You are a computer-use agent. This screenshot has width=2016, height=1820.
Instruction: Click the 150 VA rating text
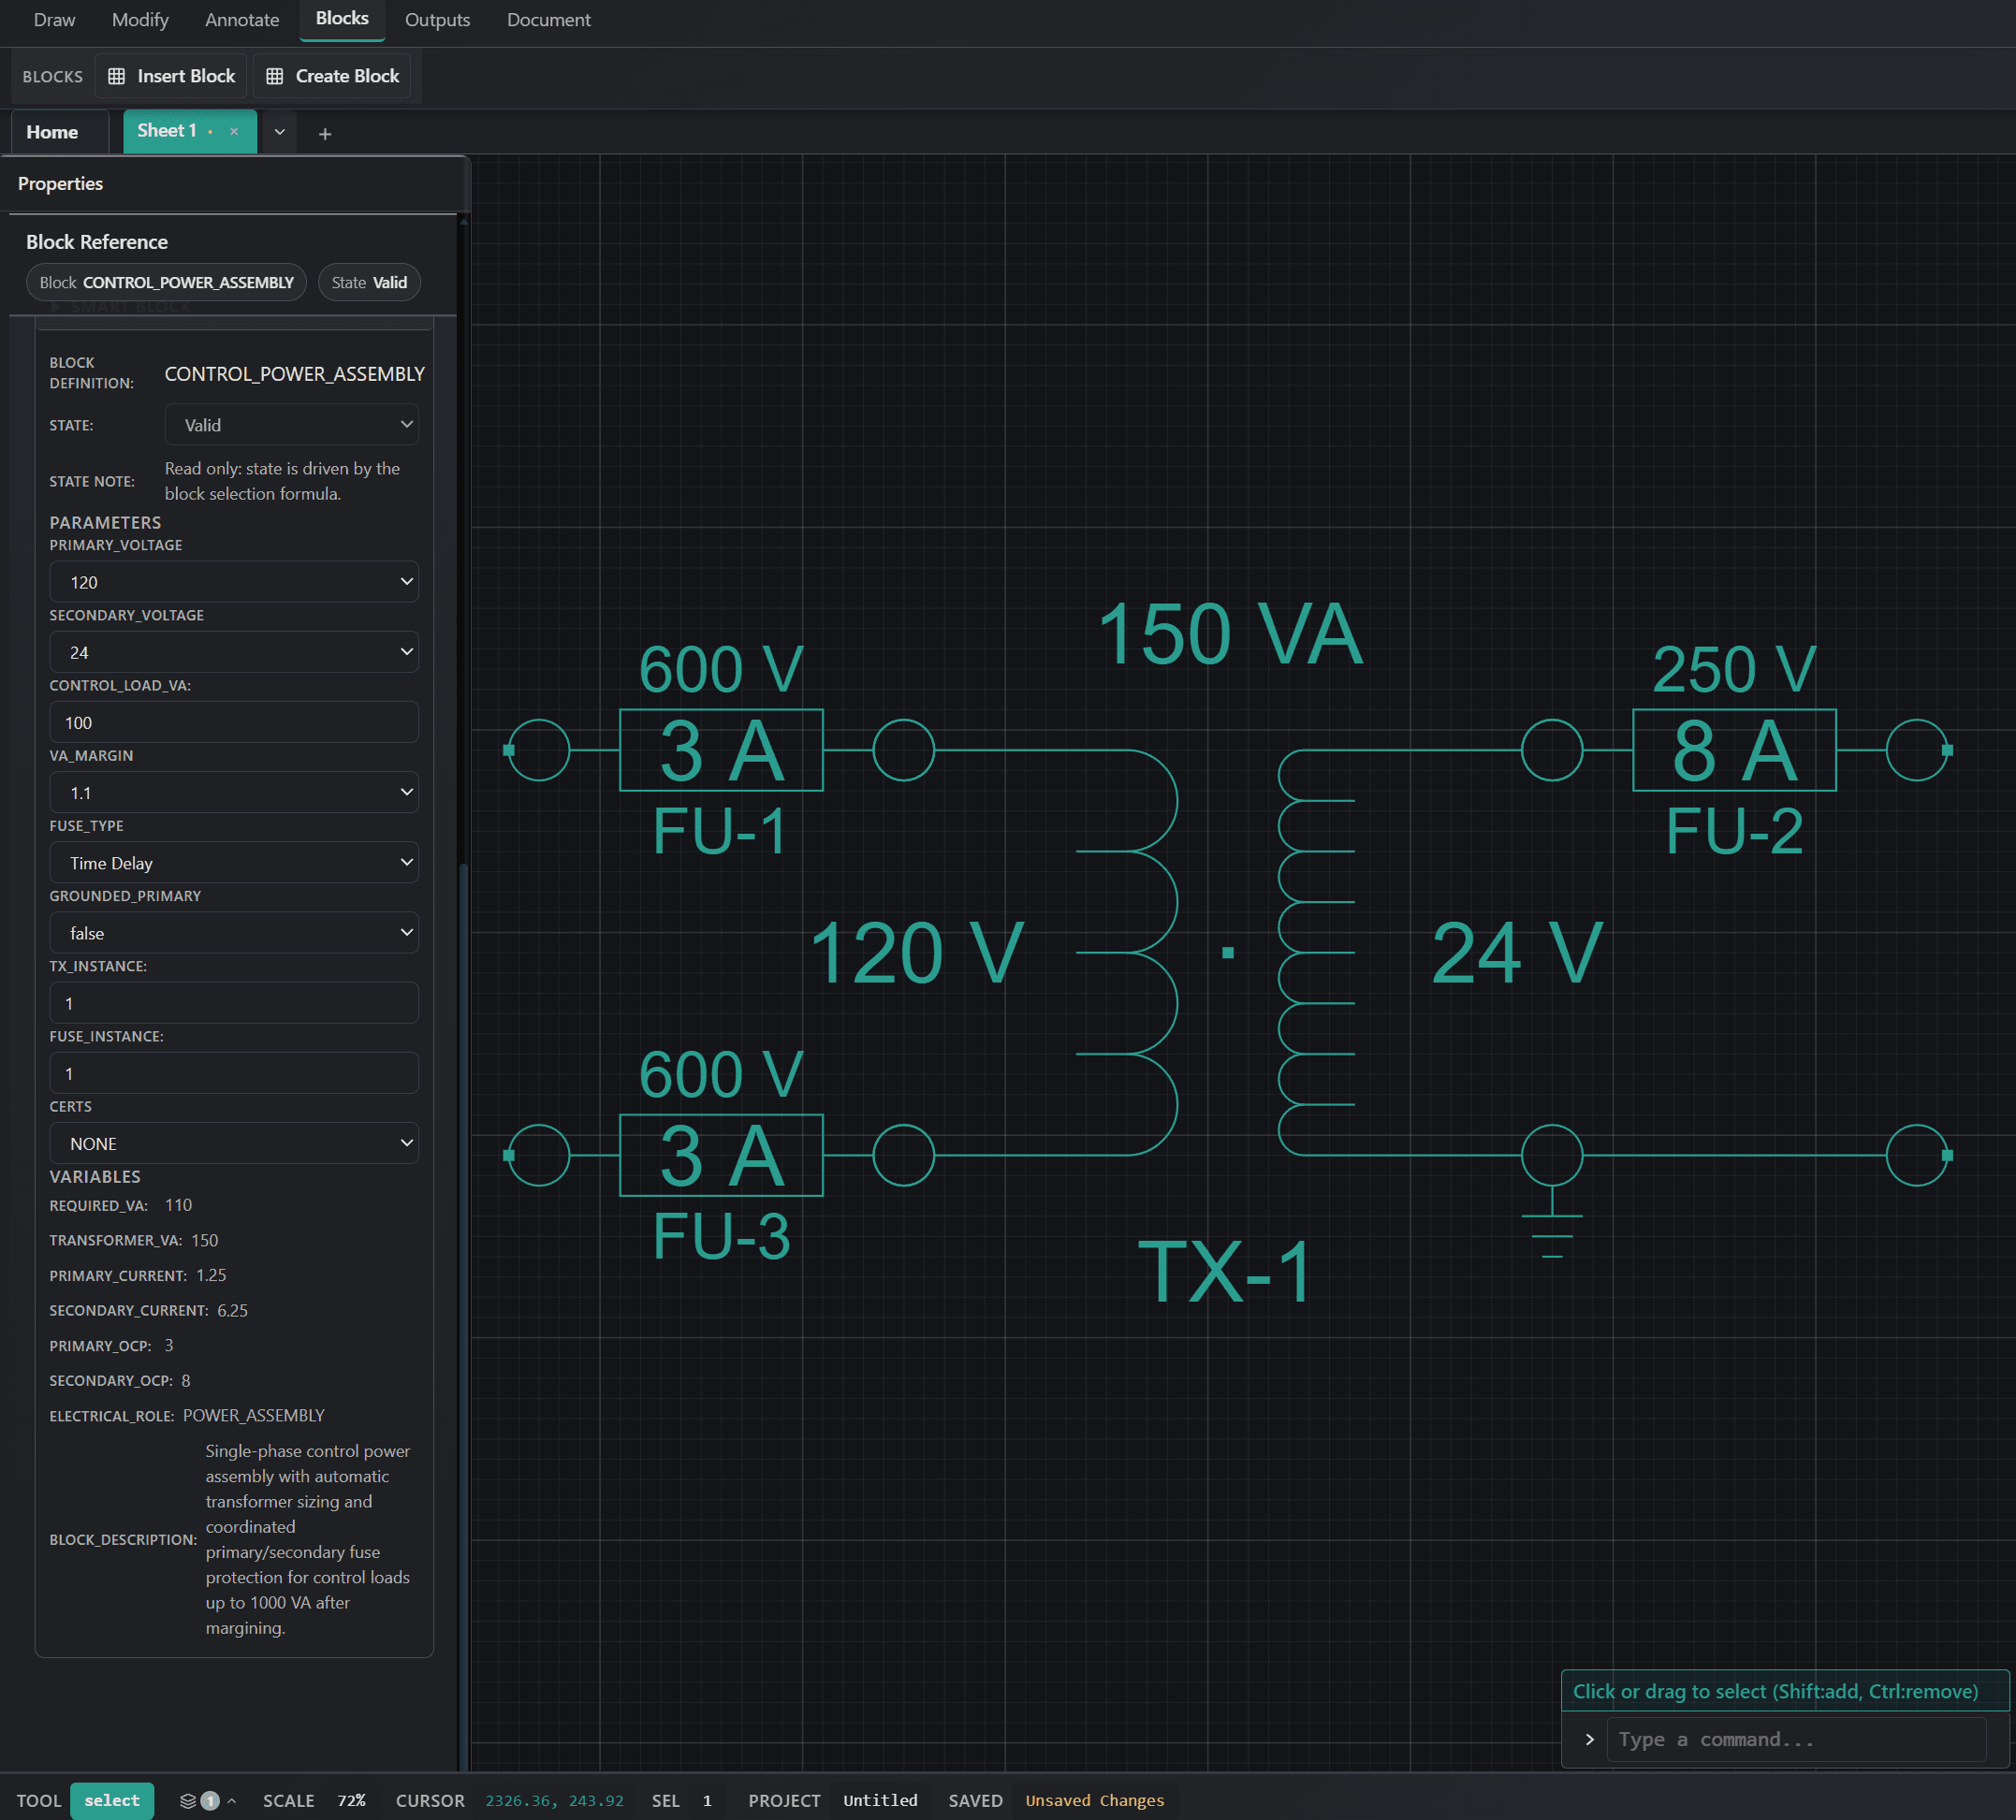pyautogui.click(x=1230, y=634)
